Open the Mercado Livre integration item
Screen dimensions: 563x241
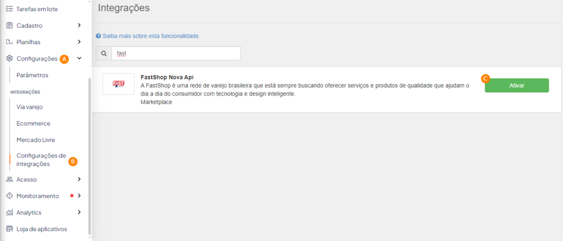pyautogui.click(x=36, y=140)
